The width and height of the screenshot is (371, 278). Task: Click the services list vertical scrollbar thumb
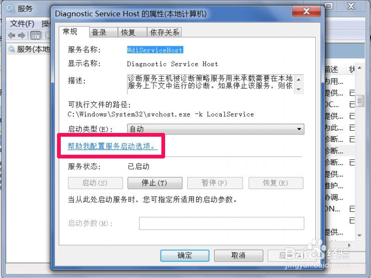coord(360,101)
